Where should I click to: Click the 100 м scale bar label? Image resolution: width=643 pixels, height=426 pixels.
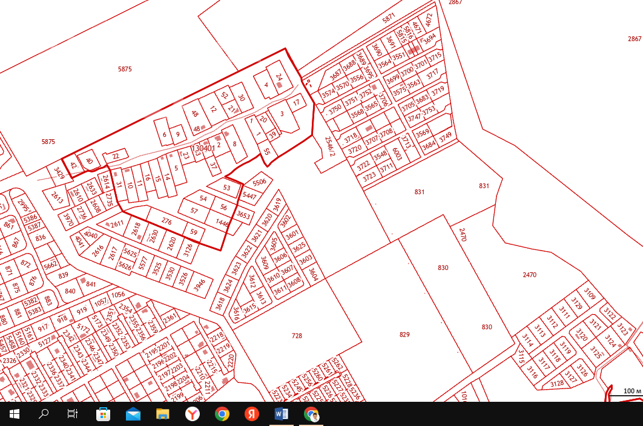click(632, 391)
